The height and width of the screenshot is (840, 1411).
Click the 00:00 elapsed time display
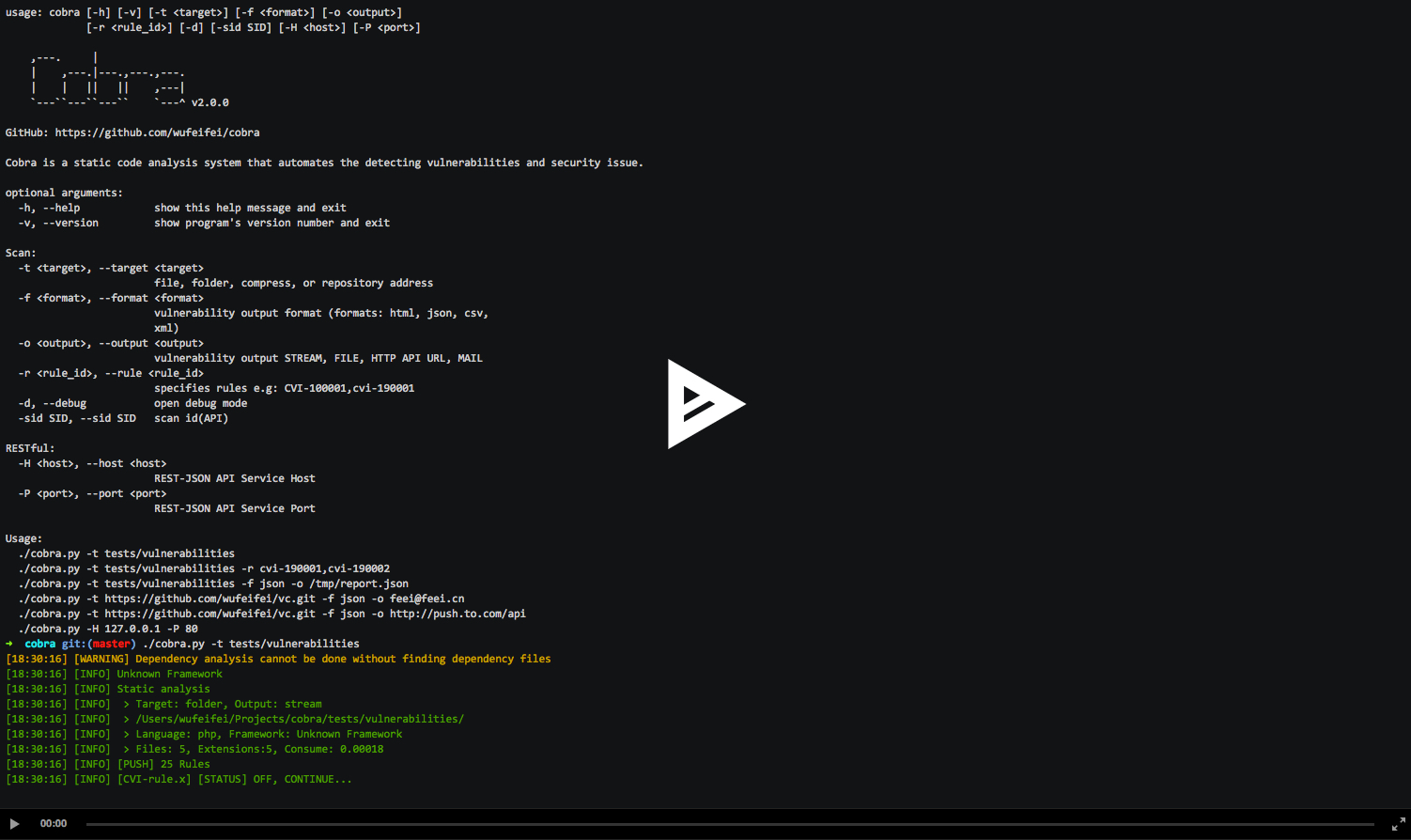(54, 824)
